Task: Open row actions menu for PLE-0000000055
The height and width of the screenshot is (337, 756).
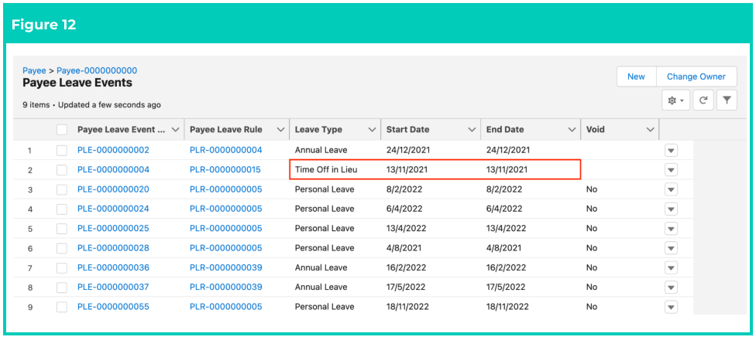Action: point(671,307)
